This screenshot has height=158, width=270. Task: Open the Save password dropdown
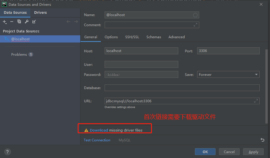pos(228,75)
